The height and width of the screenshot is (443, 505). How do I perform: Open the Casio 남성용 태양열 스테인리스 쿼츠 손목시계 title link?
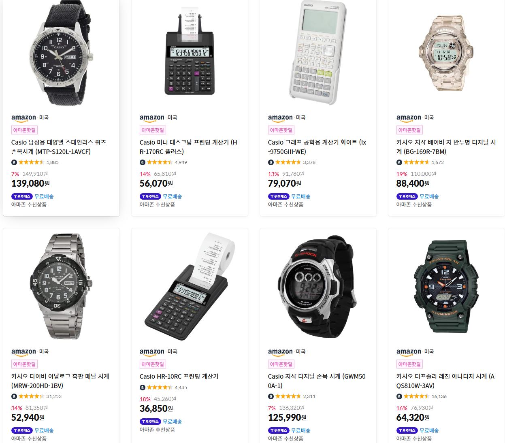(59, 147)
